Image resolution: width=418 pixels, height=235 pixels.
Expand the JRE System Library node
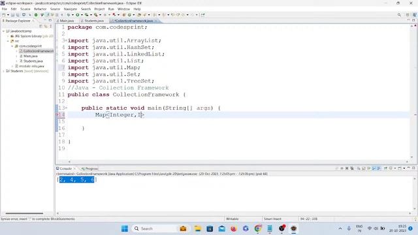[8, 36]
